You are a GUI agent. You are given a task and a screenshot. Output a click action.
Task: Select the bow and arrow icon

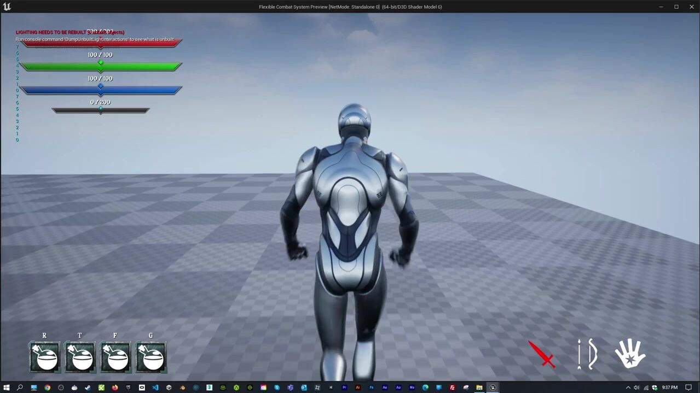588,354
